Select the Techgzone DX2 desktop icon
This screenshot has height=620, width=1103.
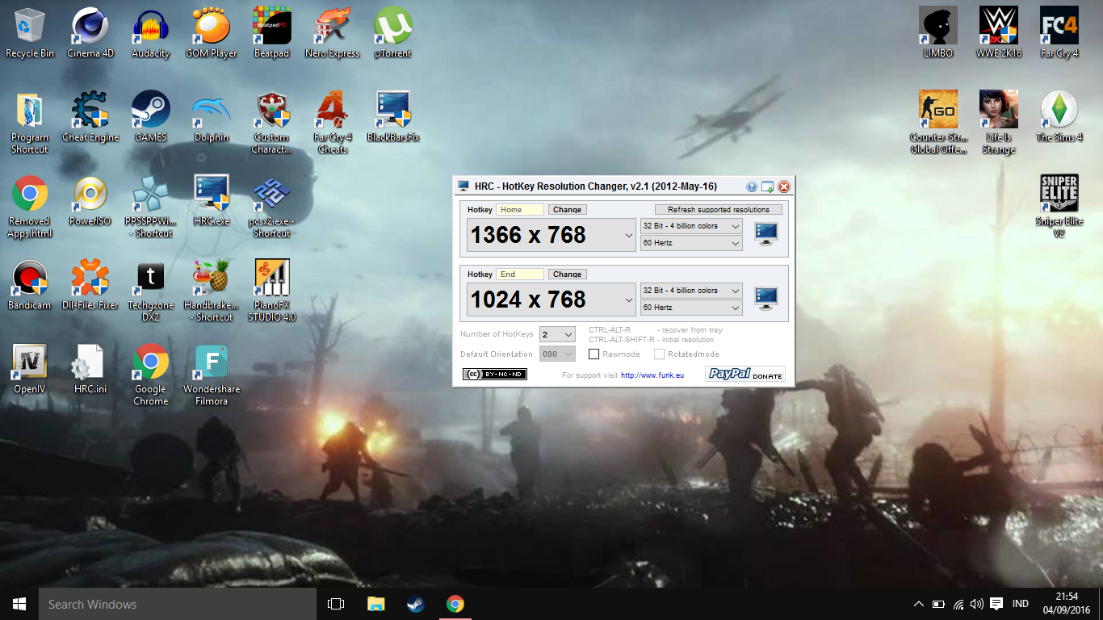point(151,291)
